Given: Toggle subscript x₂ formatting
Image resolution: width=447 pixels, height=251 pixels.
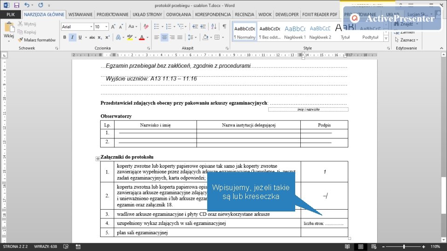Looking at the screenshot, I should point(100,37).
